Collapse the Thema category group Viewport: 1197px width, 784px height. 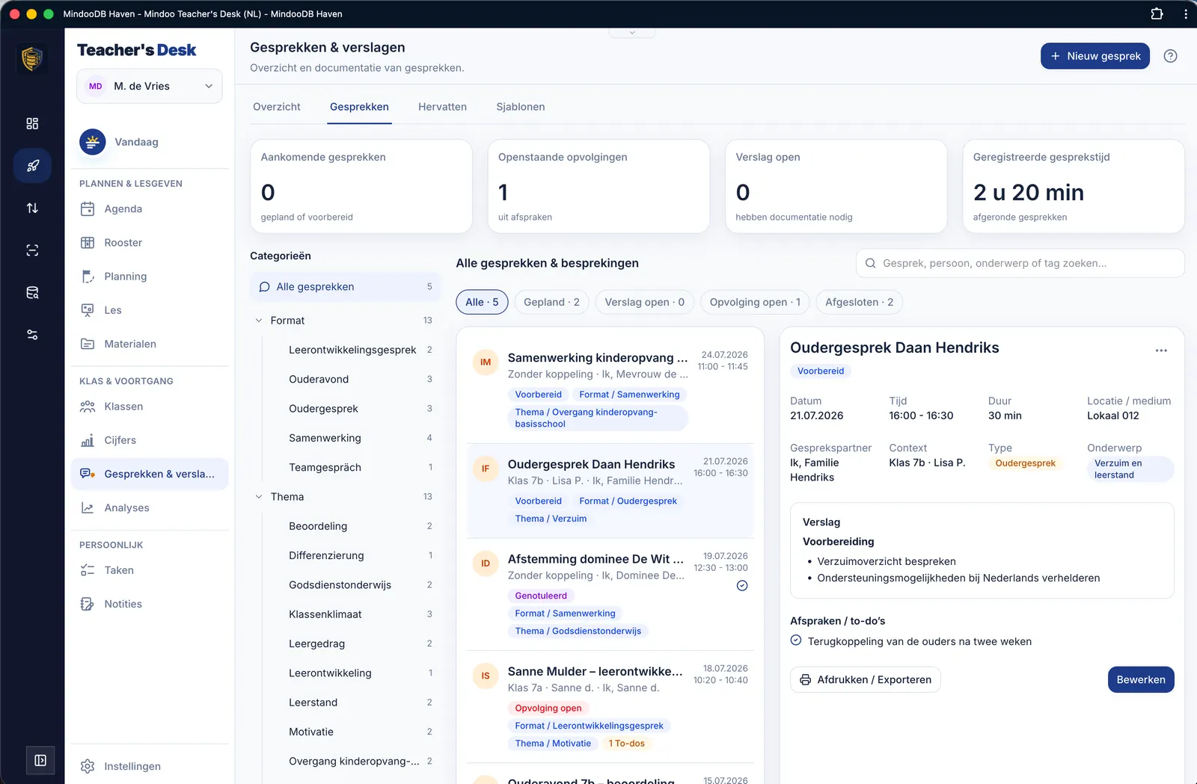tap(259, 497)
